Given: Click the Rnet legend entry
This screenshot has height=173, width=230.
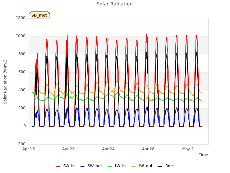Looking at the screenshot, I should (x=166, y=166).
